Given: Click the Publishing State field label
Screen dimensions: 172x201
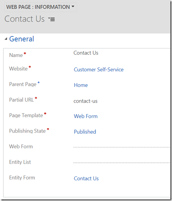Looking at the screenshot, I should tap(27, 131).
